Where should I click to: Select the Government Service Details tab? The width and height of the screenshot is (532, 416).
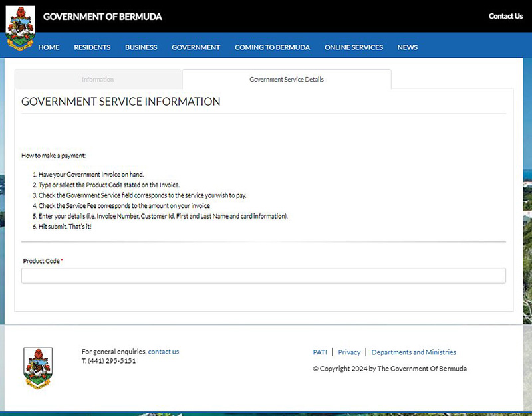287,80
